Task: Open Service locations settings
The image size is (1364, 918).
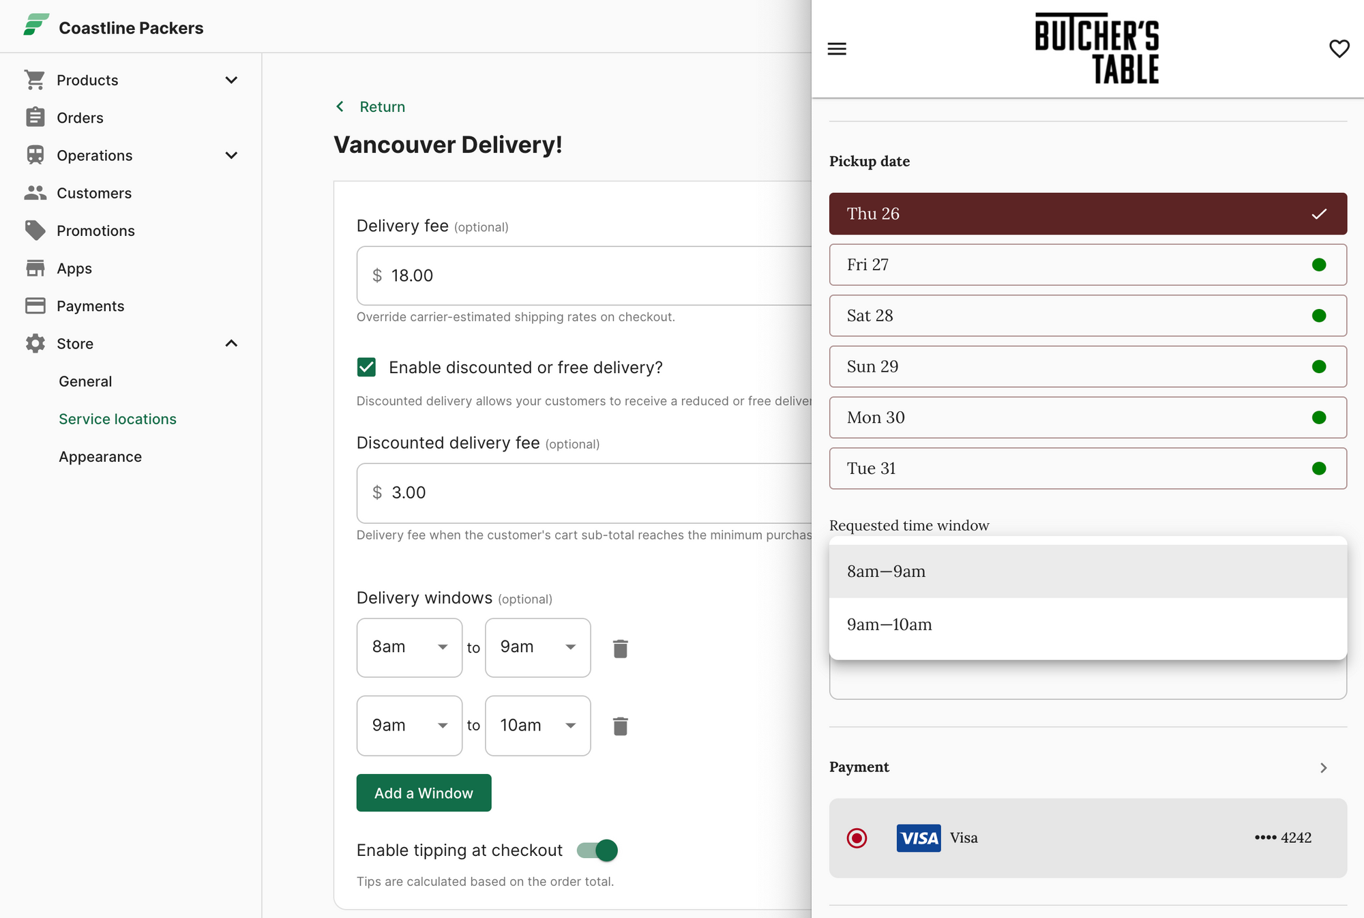Action: (117, 419)
